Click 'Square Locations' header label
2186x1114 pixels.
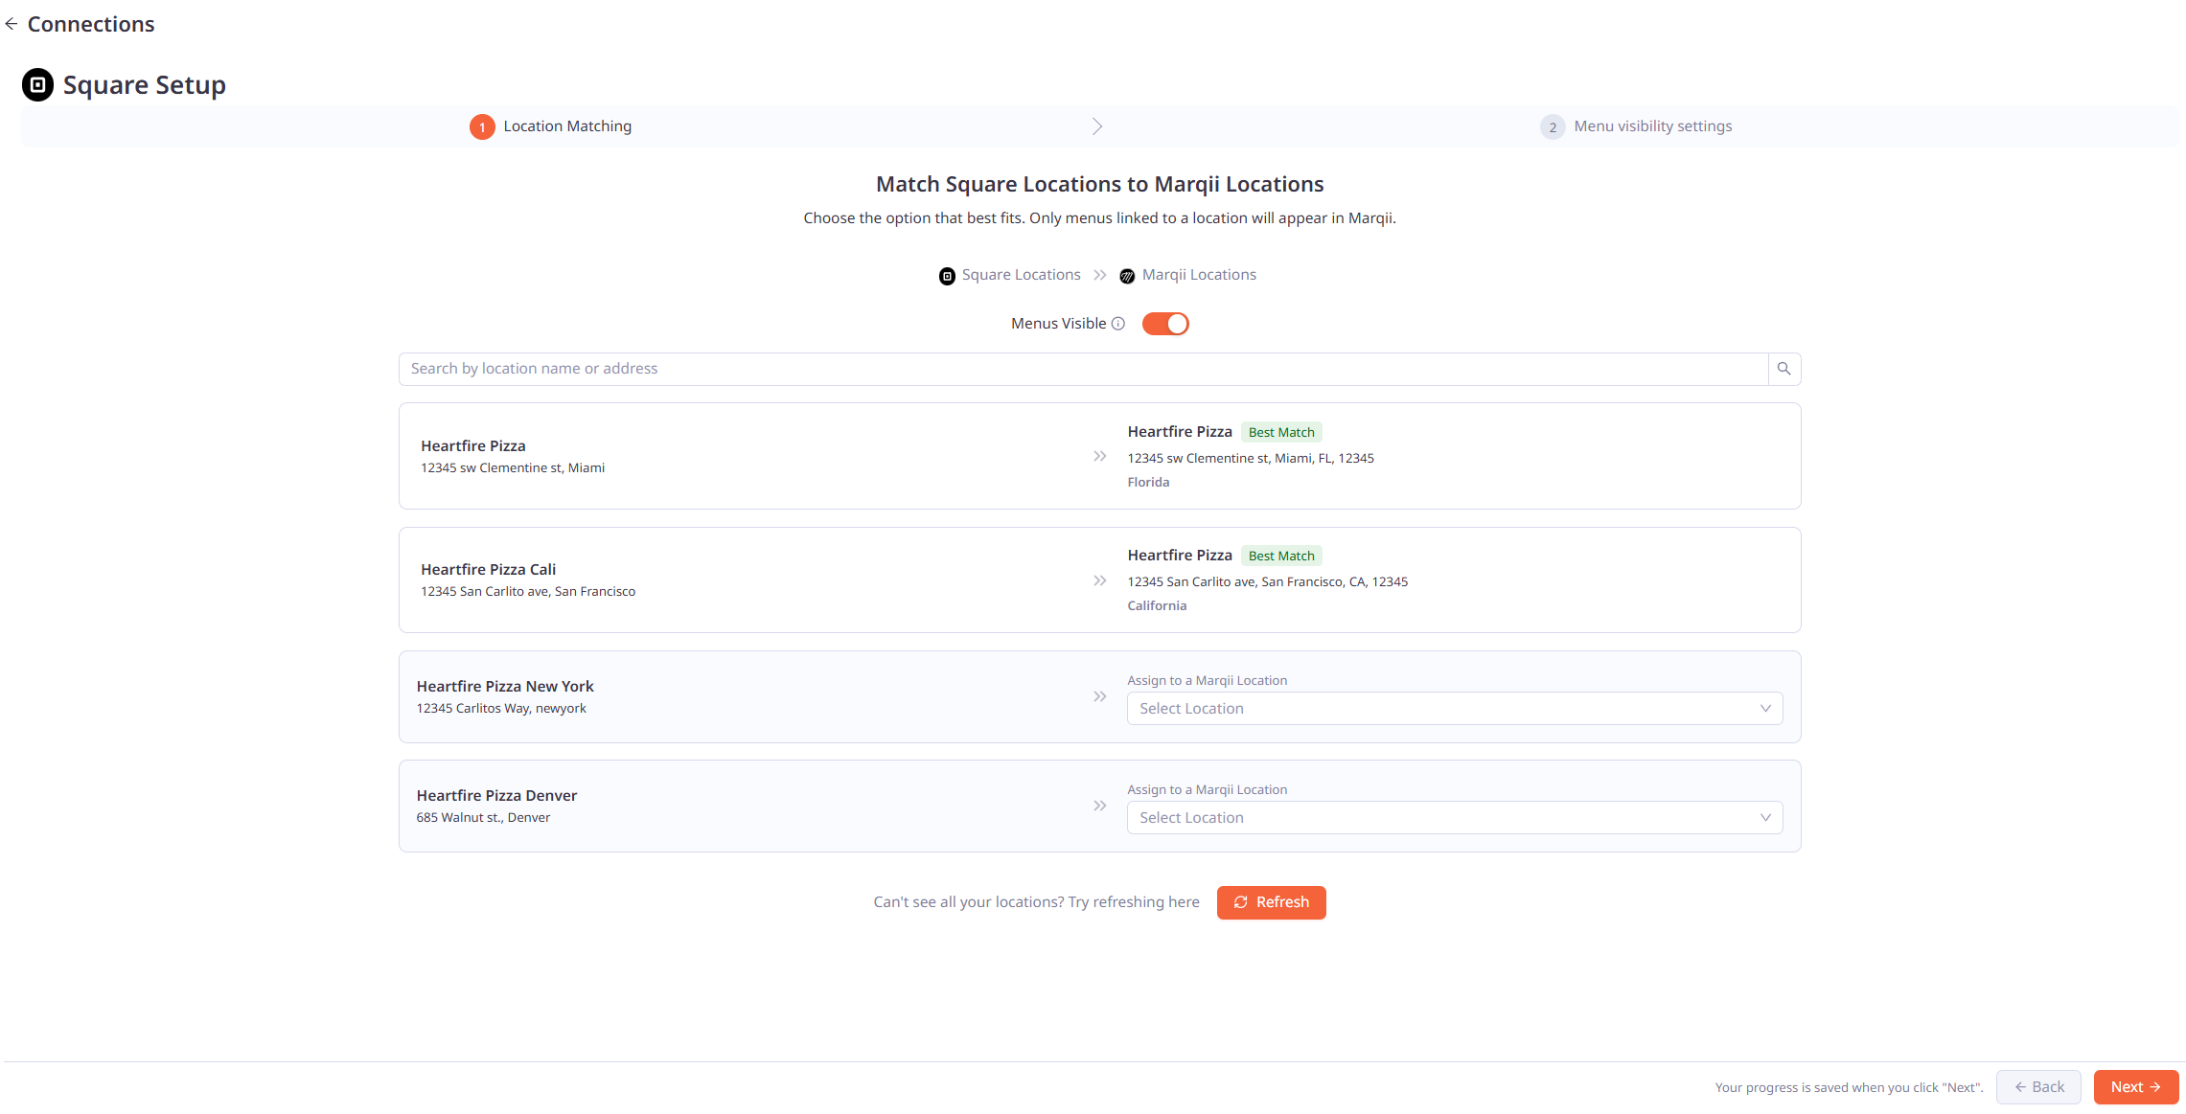[1021, 275]
